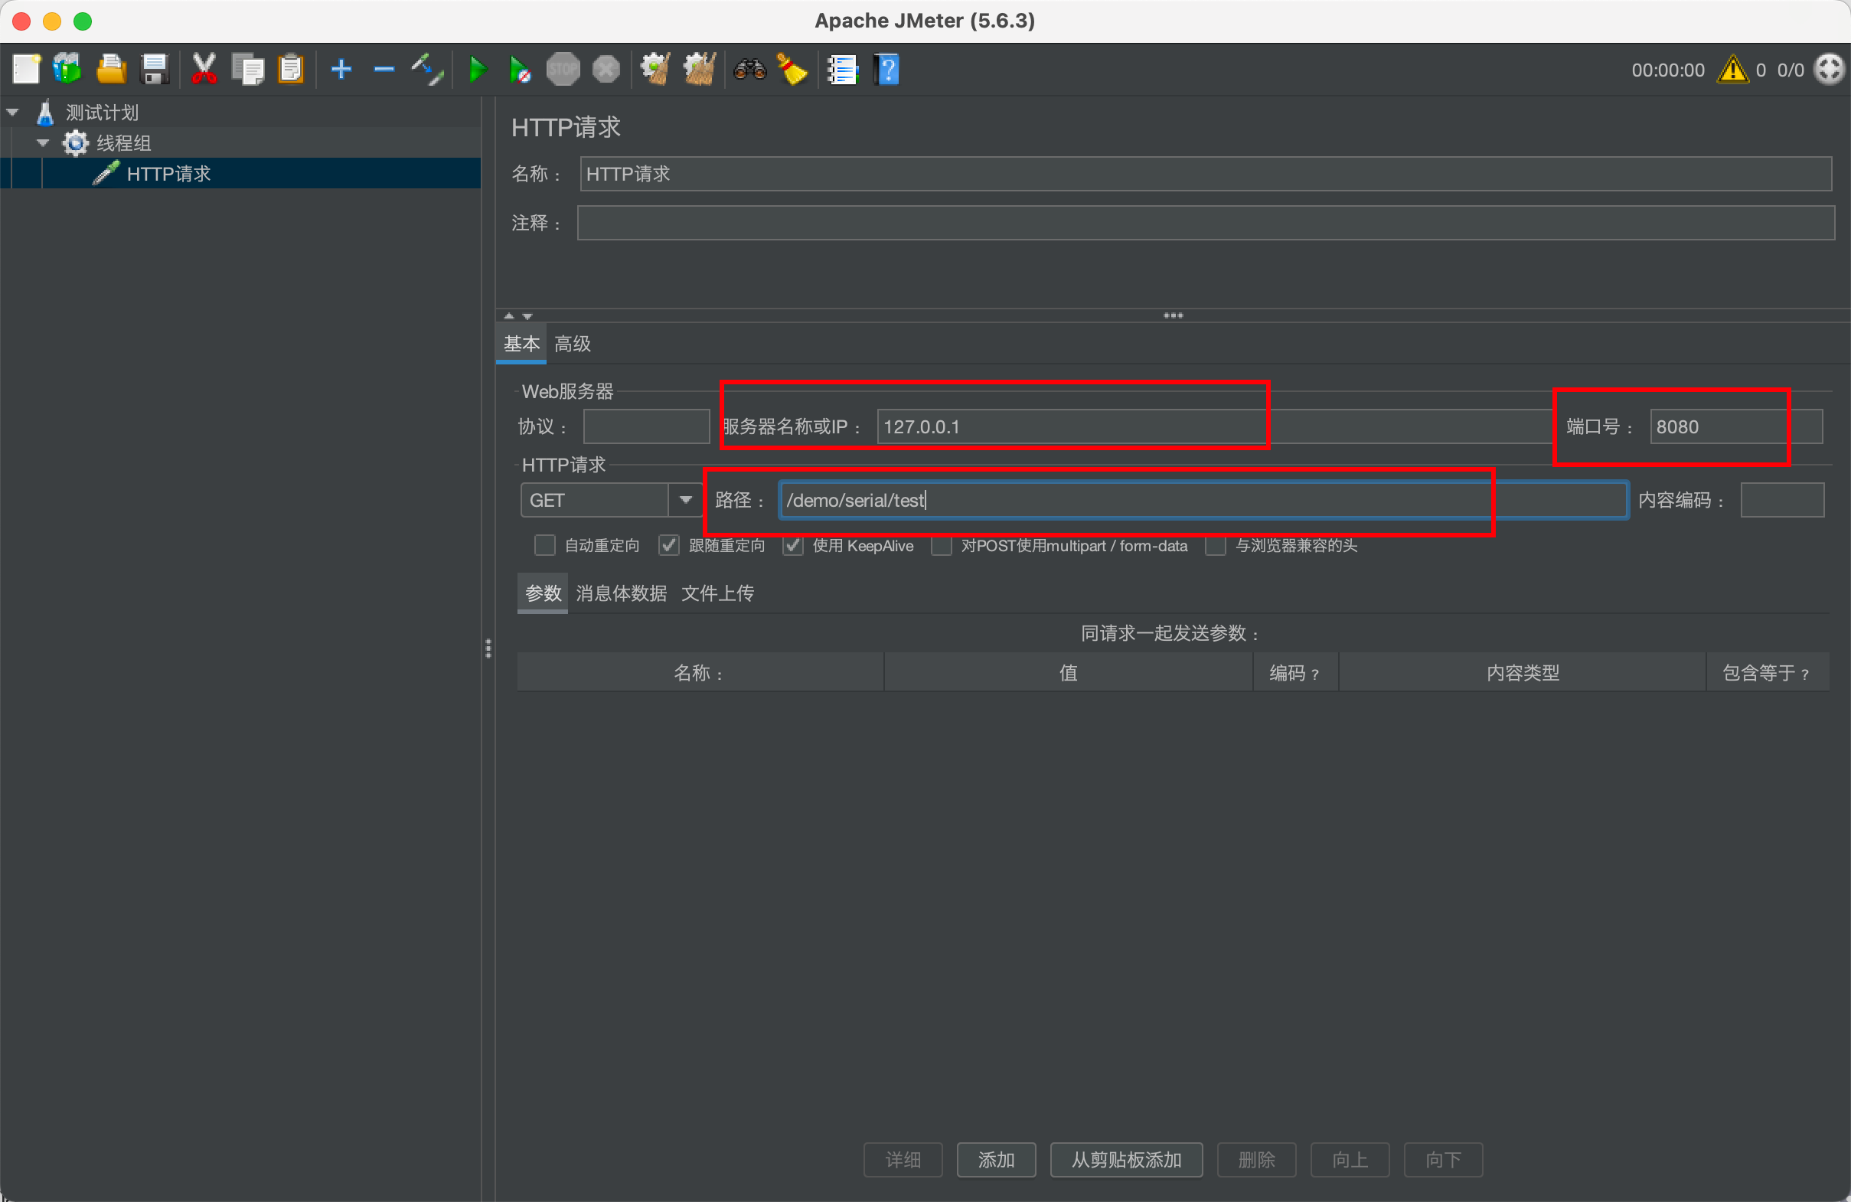Click the Clear gear-and-broom icon
Screen dimensions: 1851x1202
coord(655,69)
